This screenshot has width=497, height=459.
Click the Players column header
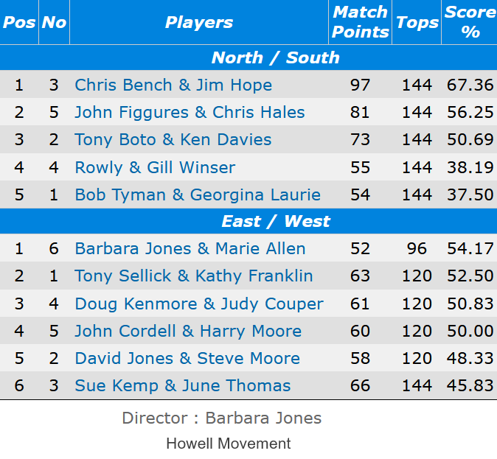pos(199,22)
